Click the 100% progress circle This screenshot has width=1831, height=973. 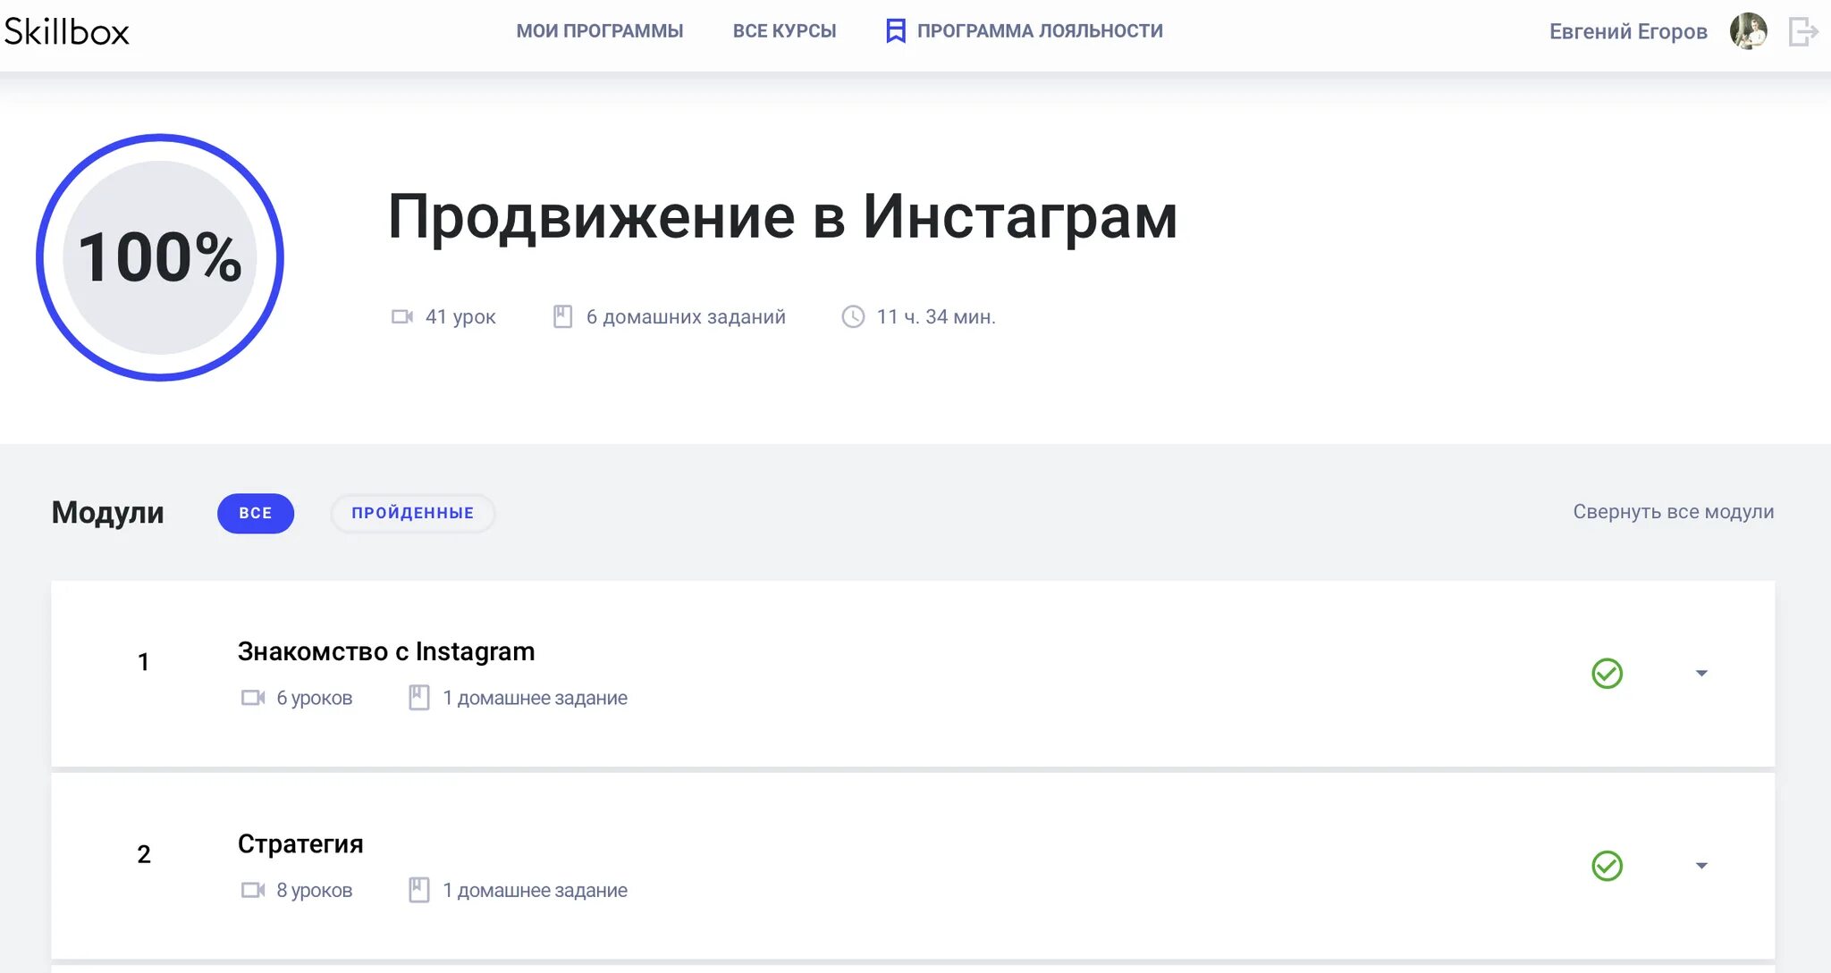pyautogui.click(x=160, y=258)
